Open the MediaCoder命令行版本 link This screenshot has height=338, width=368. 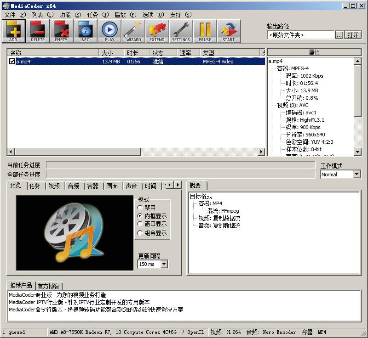(96, 310)
